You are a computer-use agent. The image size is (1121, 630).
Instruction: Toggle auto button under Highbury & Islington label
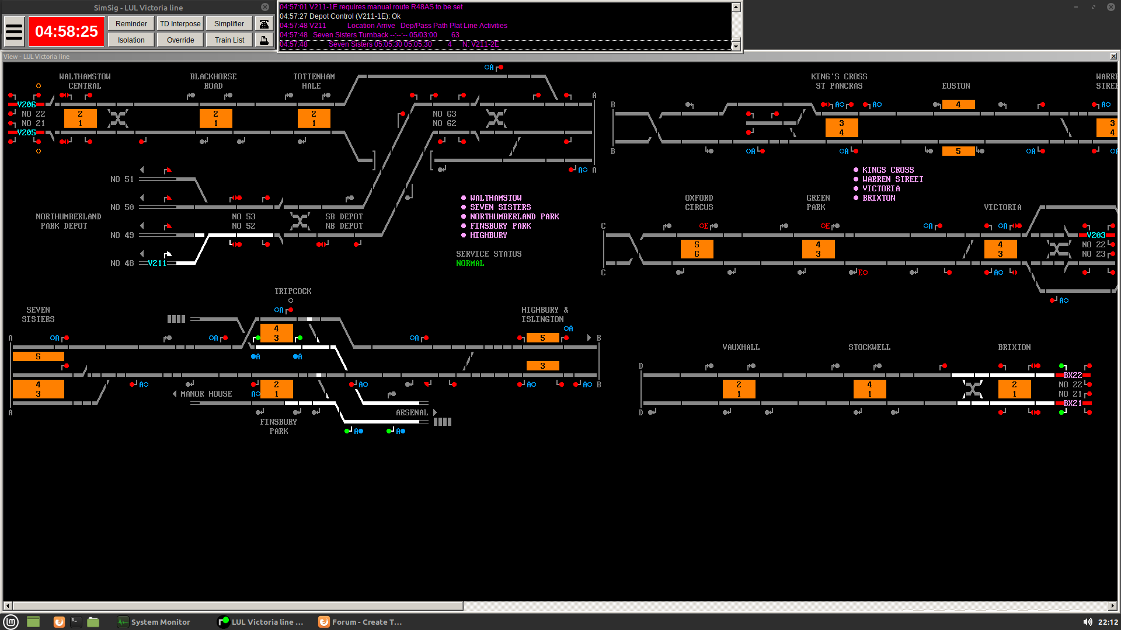point(568,328)
